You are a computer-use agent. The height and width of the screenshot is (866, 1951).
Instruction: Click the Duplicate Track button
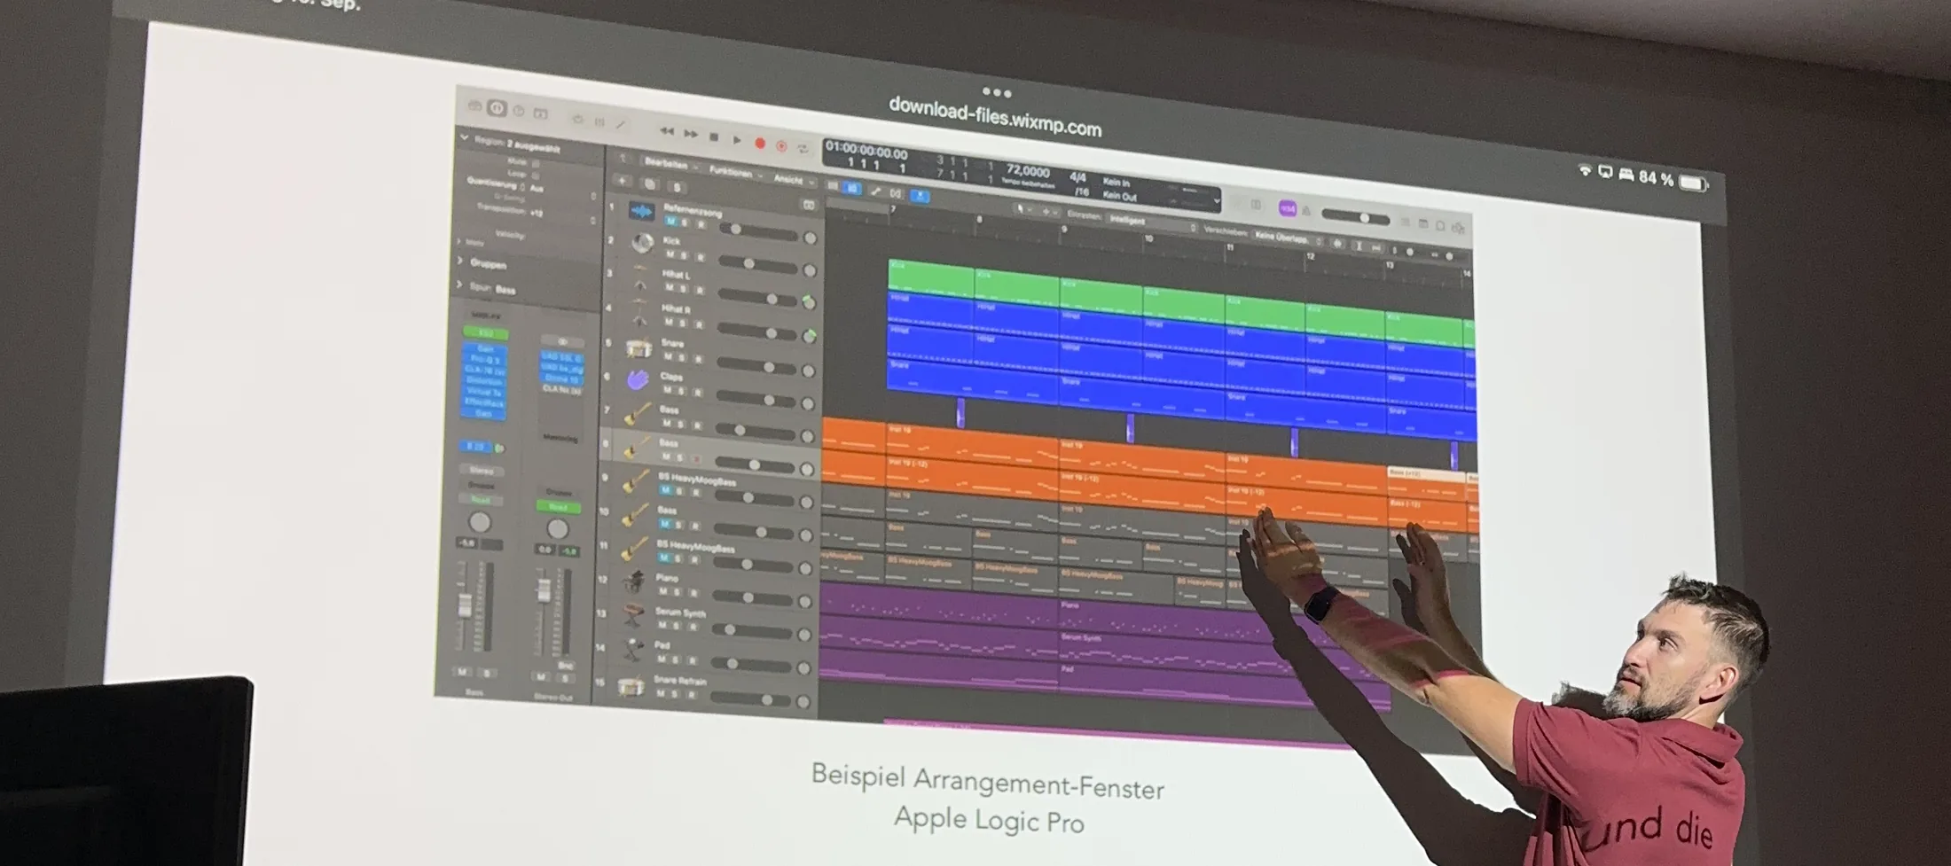coord(650,184)
